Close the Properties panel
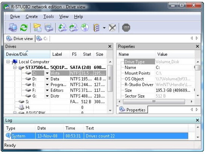This screenshot has width=205, height=154. pos(197,46)
